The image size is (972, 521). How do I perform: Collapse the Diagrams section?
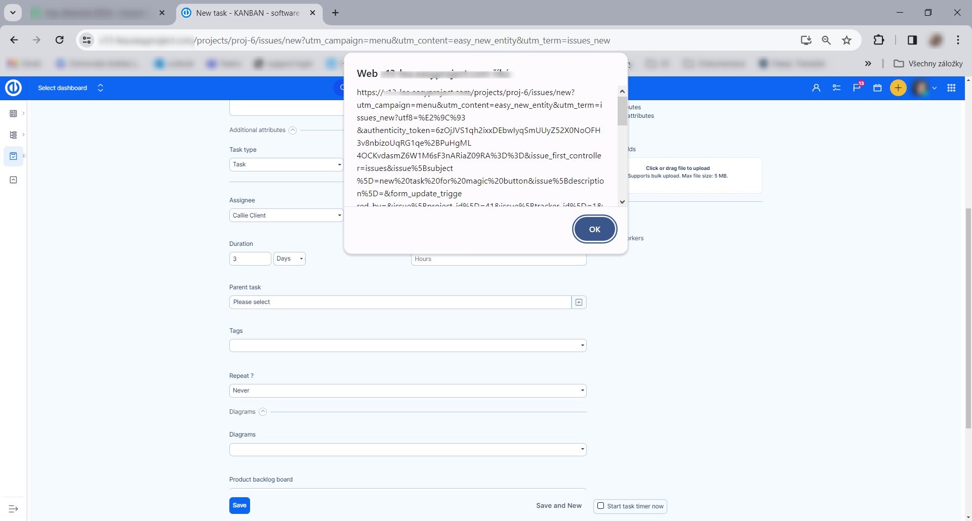pos(263,412)
